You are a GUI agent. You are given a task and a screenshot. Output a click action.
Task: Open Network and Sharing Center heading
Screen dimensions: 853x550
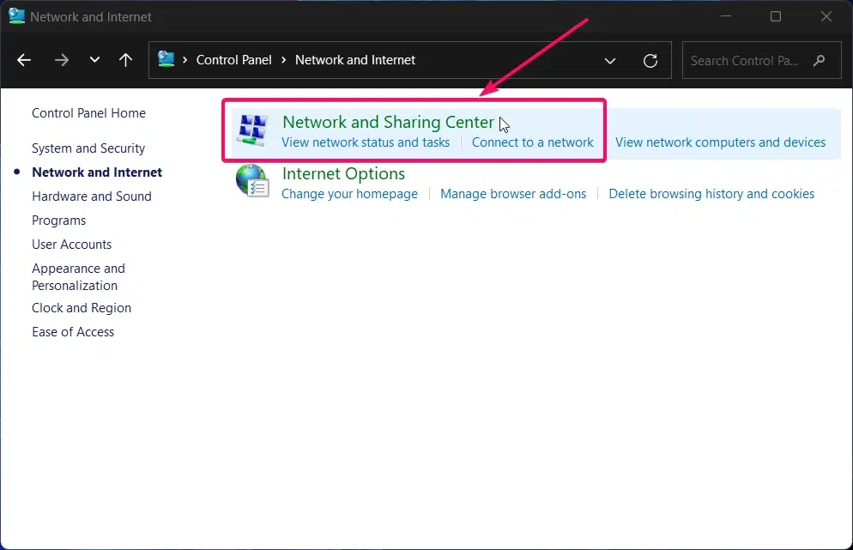click(x=388, y=122)
